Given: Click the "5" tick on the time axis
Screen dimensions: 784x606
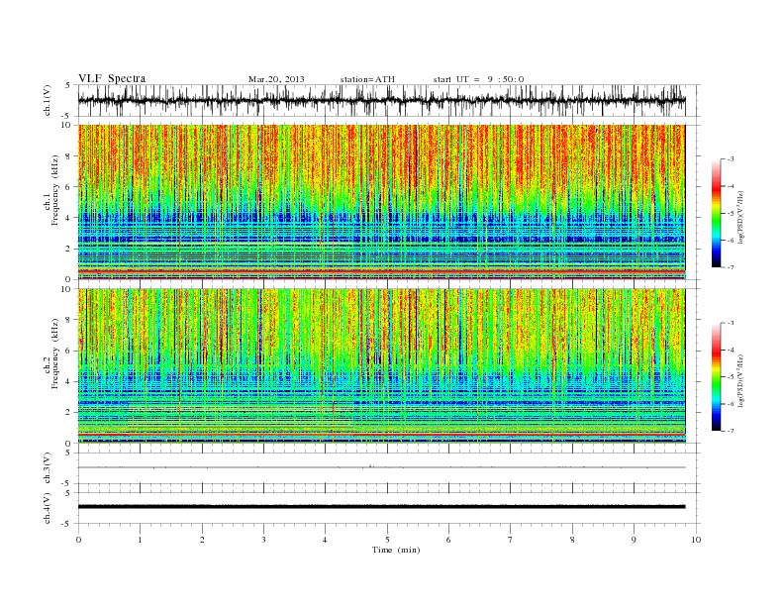Looking at the screenshot, I should tap(387, 540).
